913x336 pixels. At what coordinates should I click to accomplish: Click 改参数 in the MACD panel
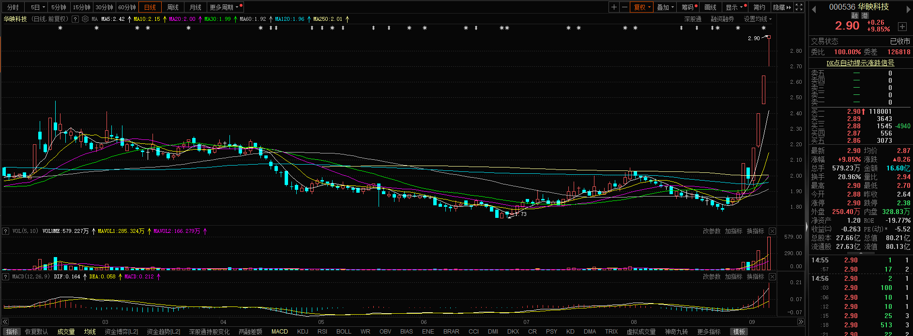pyautogui.click(x=712, y=277)
